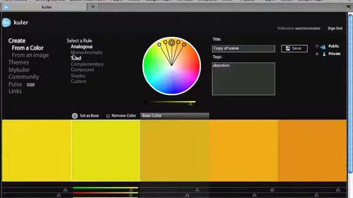This screenshot has height=198, width=353.
Task: Click Sign Out
Action: 335,28
